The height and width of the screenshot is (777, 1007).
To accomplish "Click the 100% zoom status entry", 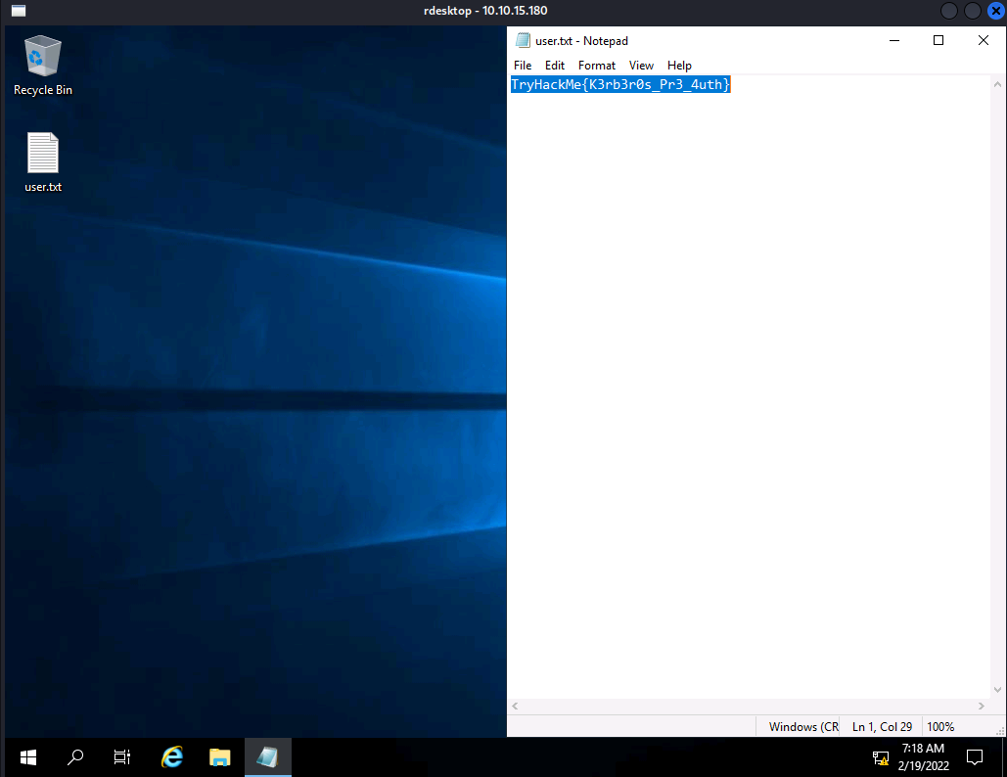I will pyautogui.click(x=940, y=727).
